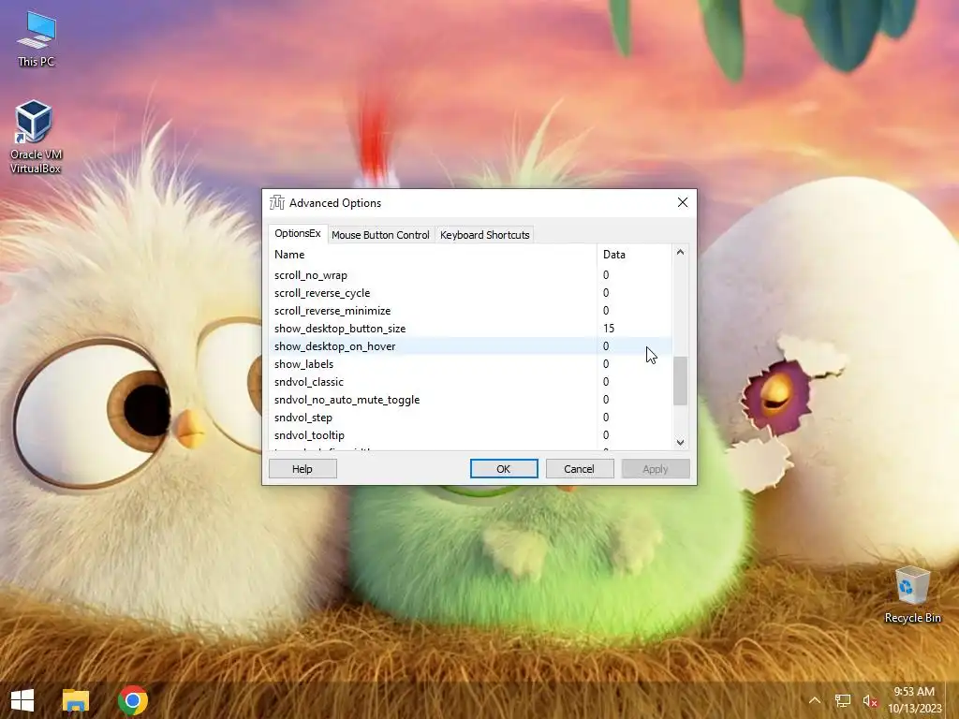Select the sndvol_classic option
The height and width of the screenshot is (719, 959).
coord(470,382)
